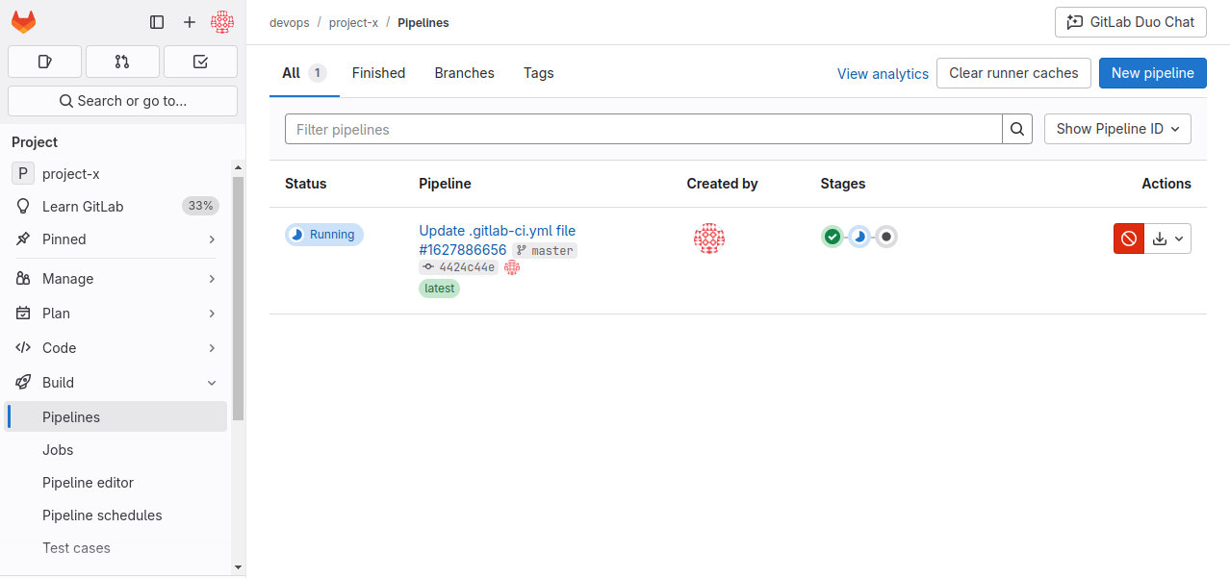Cancel the running pipeline with red button
Viewport: 1230px width, 578px height.
coord(1129,239)
